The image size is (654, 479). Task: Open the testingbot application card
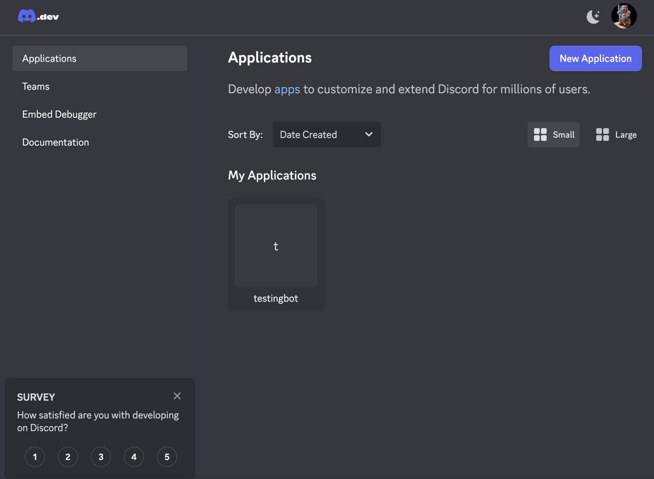(276, 254)
